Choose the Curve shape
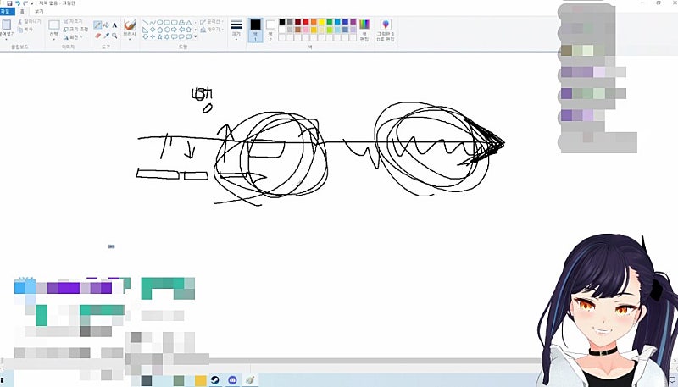Image resolution: width=678 pixels, height=387 pixels. pos(153,23)
